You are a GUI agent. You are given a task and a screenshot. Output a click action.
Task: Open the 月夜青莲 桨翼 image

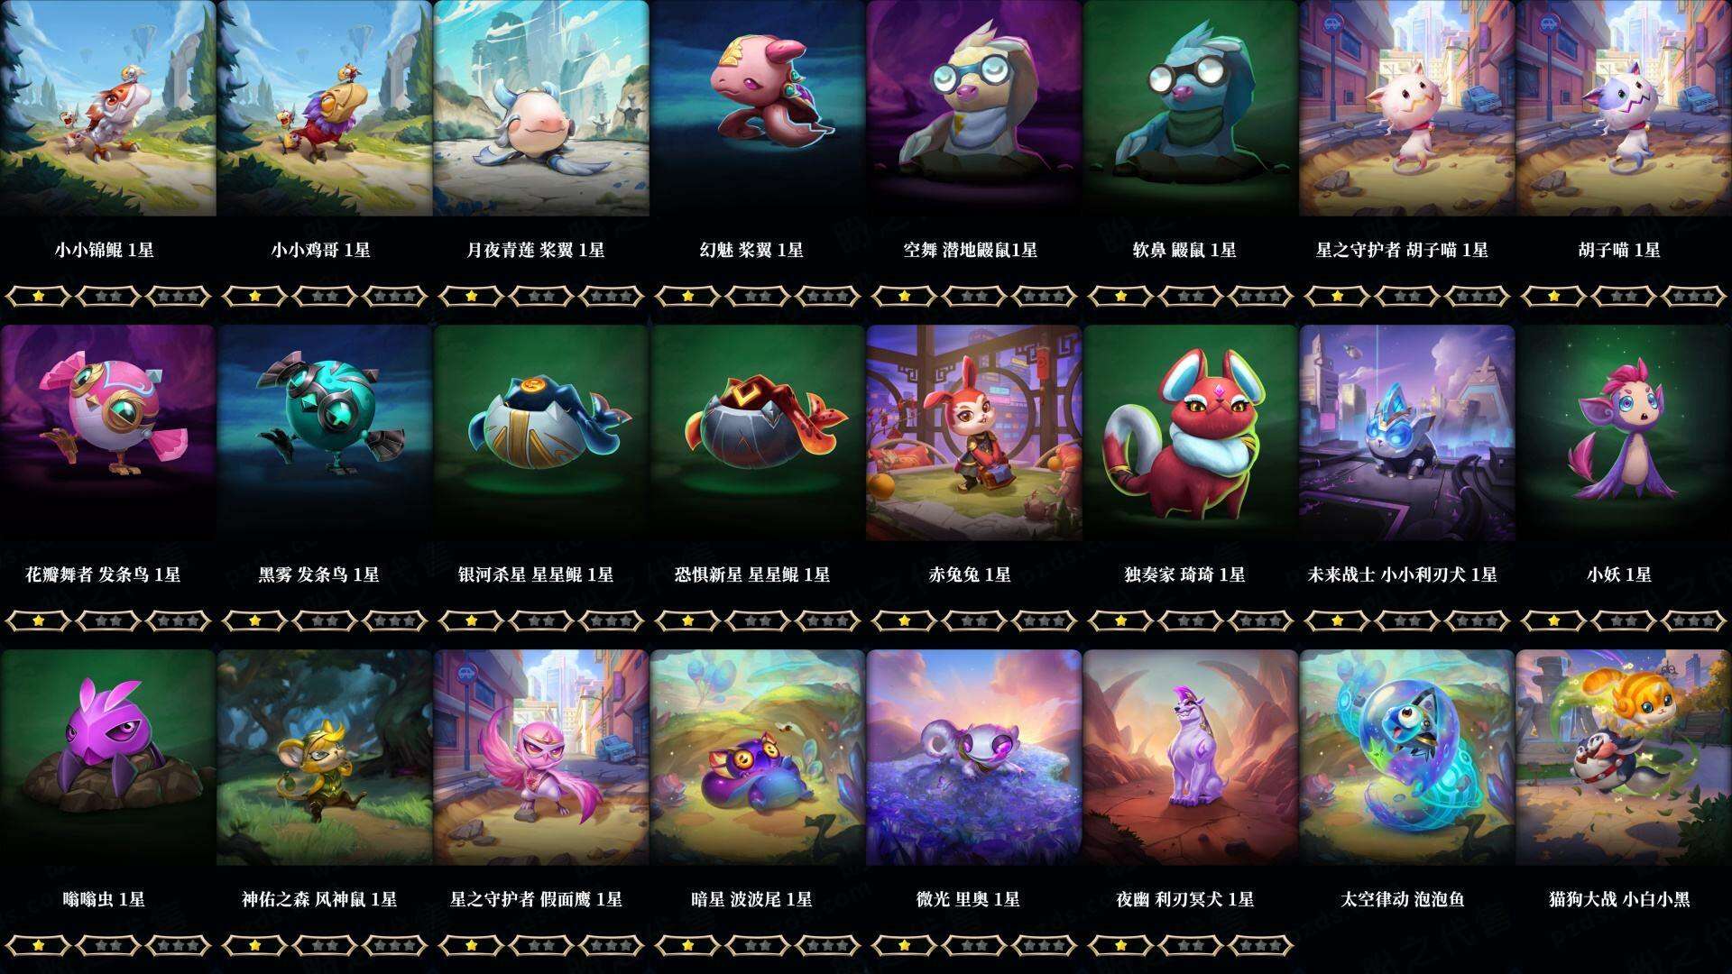[x=541, y=108]
